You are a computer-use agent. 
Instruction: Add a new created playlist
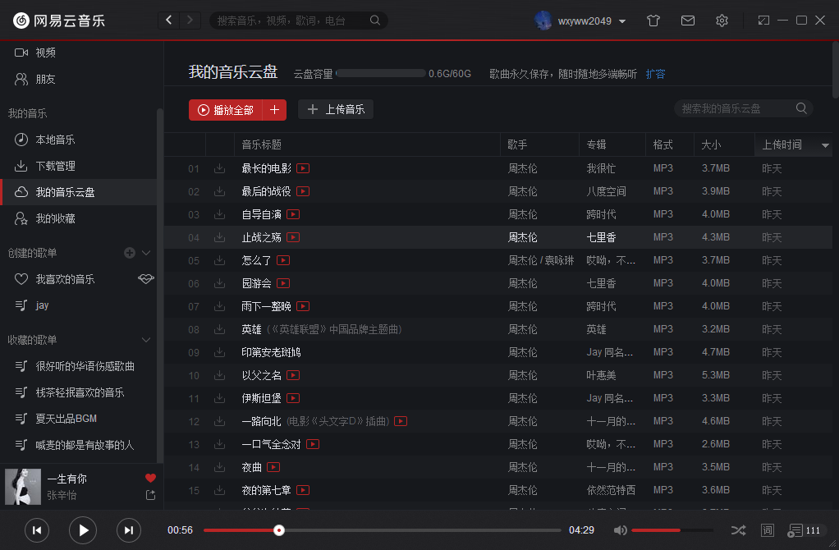130,253
